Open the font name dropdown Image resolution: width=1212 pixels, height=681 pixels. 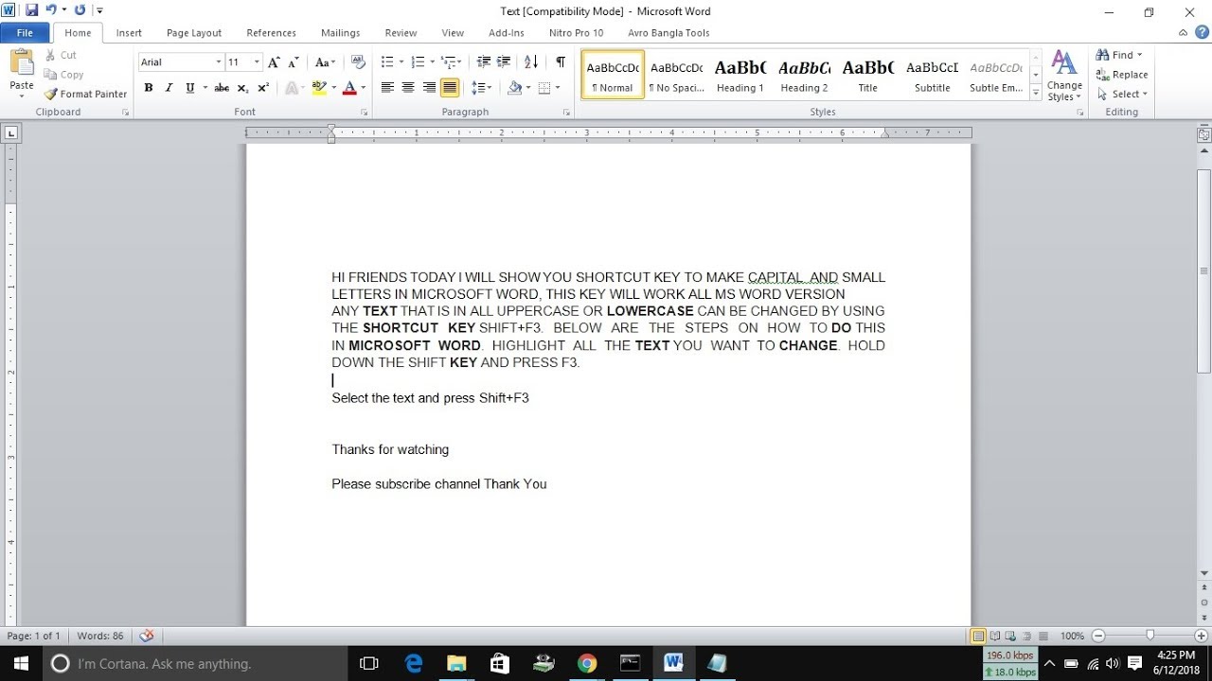pos(219,62)
